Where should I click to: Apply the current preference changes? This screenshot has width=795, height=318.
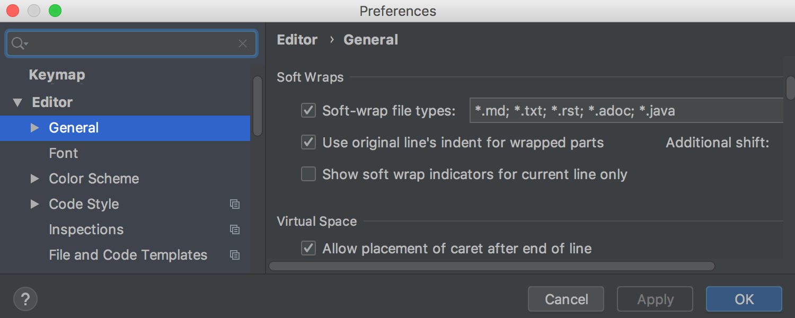655,299
